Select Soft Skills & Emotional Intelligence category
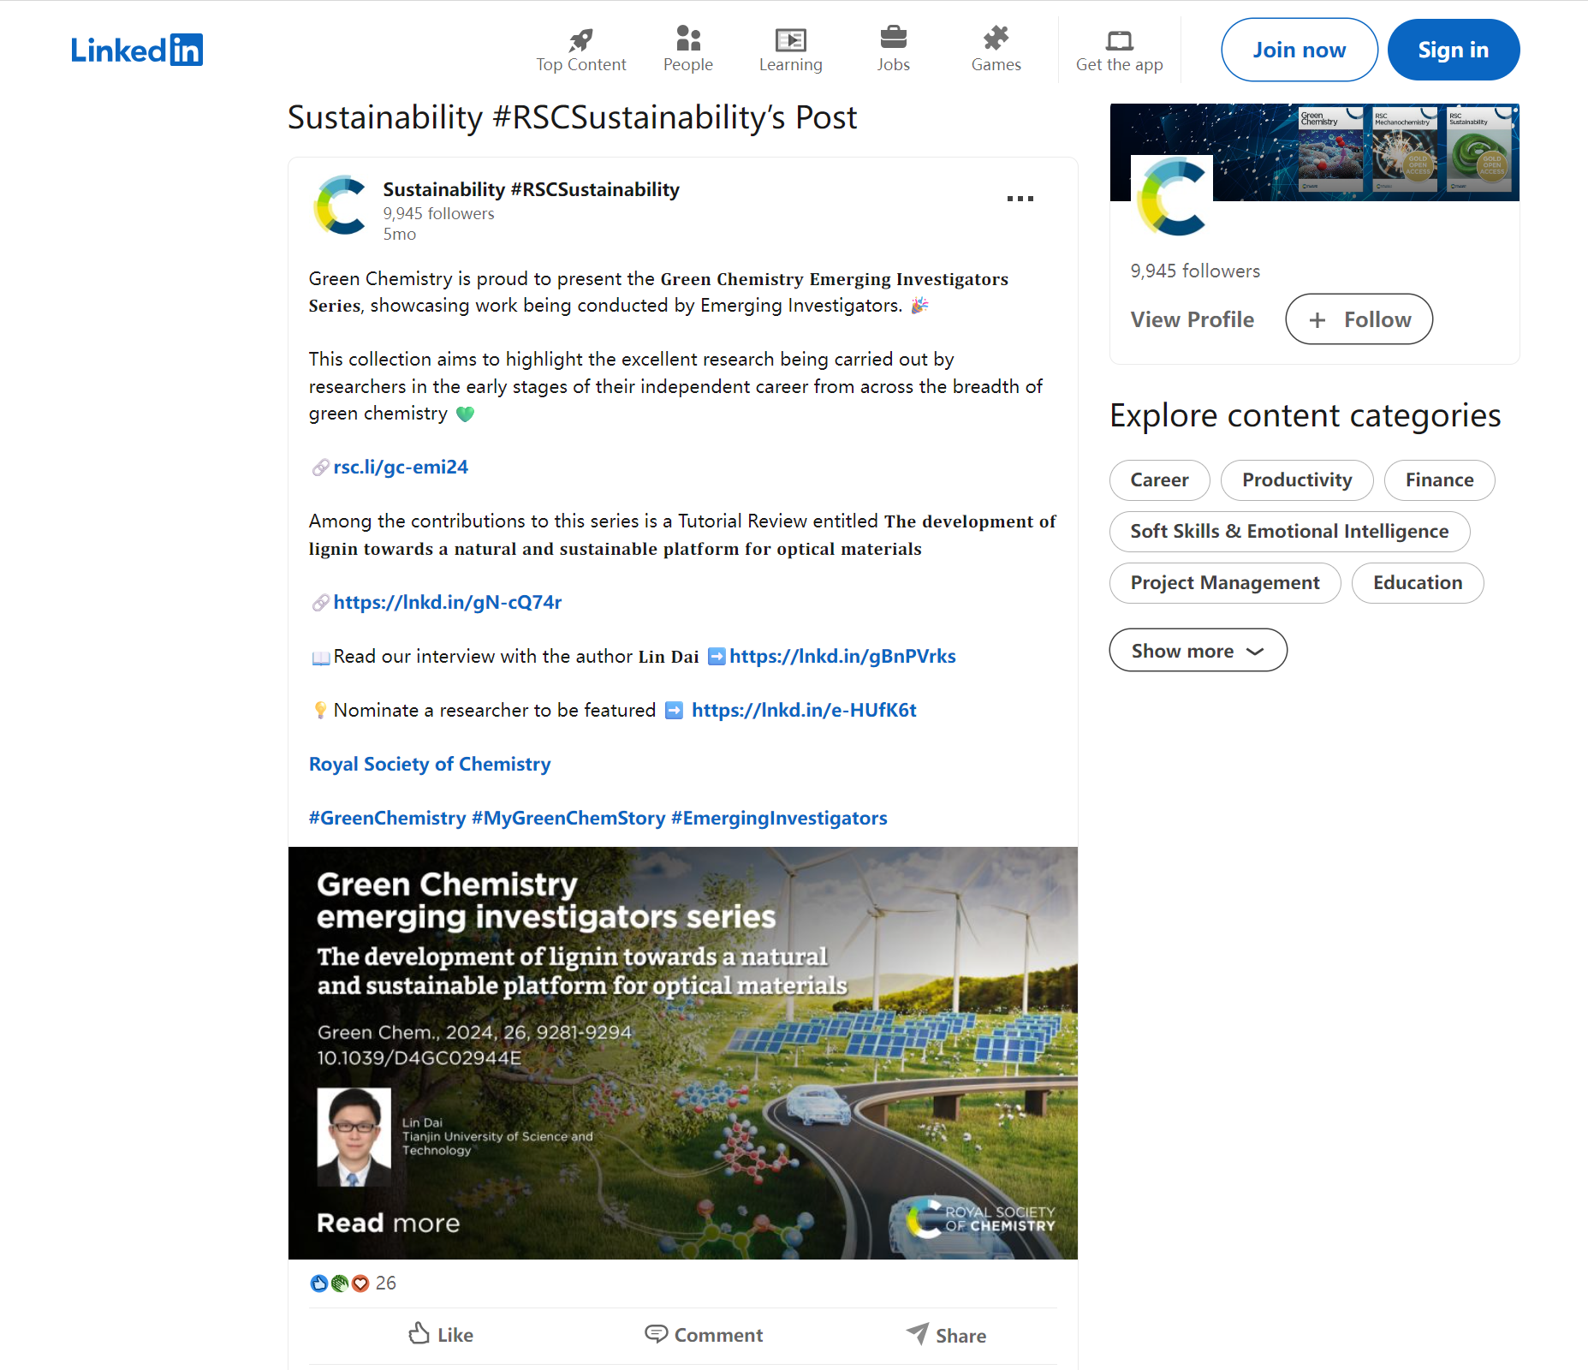Screen dimensions: 1588x1370 [1290, 531]
